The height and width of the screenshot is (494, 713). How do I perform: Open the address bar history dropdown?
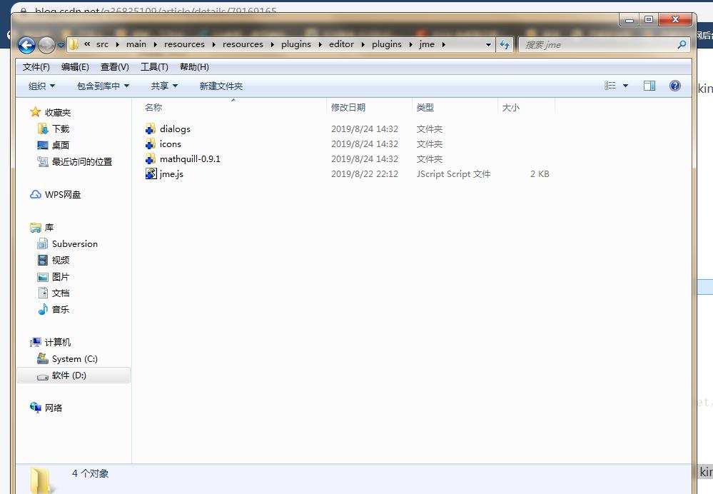(x=487, y=44)
